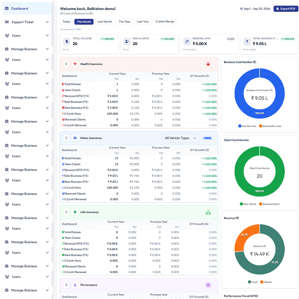The image size is (299, 299).
Task: Click the Export PDF button
Action: [x=286, y=9]
